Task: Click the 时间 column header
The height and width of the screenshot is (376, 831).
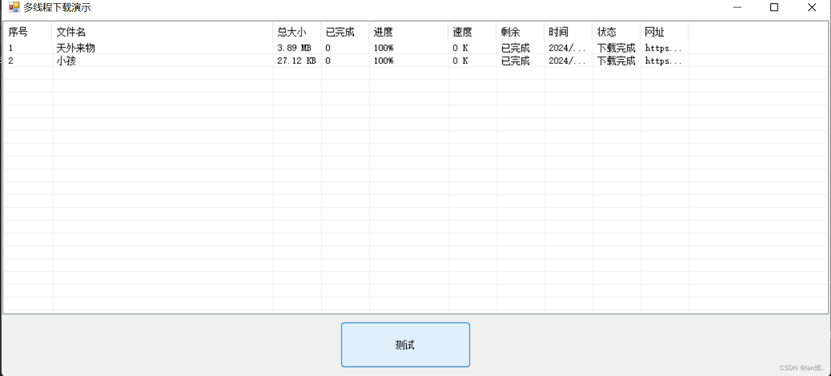Action: (x=568, y=32)
